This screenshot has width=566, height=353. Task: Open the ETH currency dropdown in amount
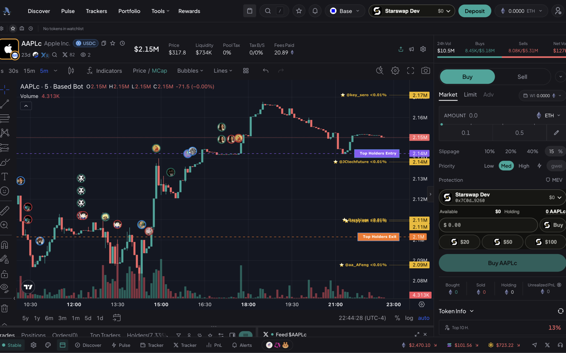point(548,115)
